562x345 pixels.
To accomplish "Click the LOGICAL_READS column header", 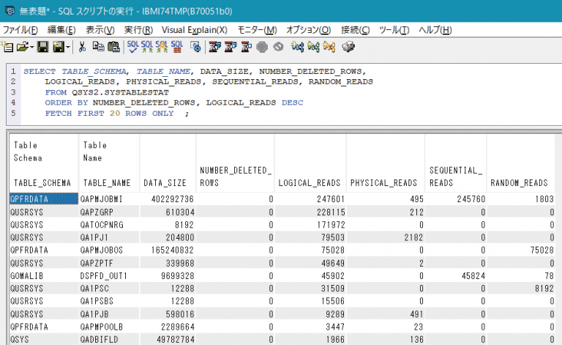I will click(x=307, y=182).
